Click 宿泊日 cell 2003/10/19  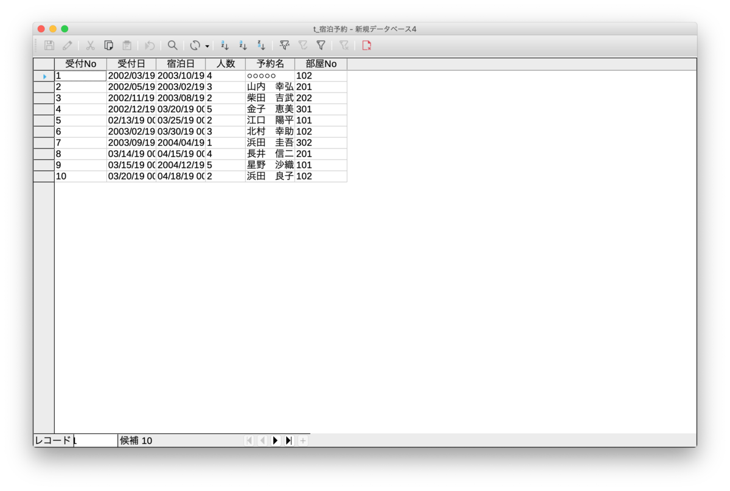click(181, 76)
